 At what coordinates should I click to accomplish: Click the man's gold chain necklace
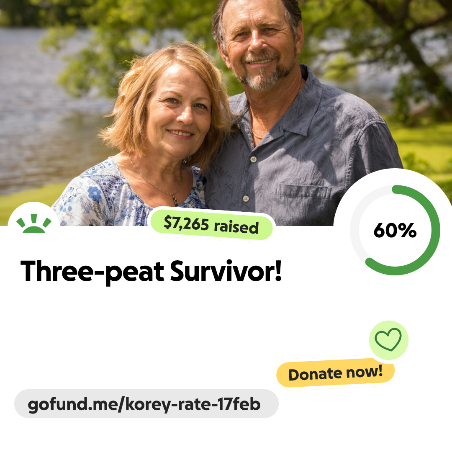[257, 135]
